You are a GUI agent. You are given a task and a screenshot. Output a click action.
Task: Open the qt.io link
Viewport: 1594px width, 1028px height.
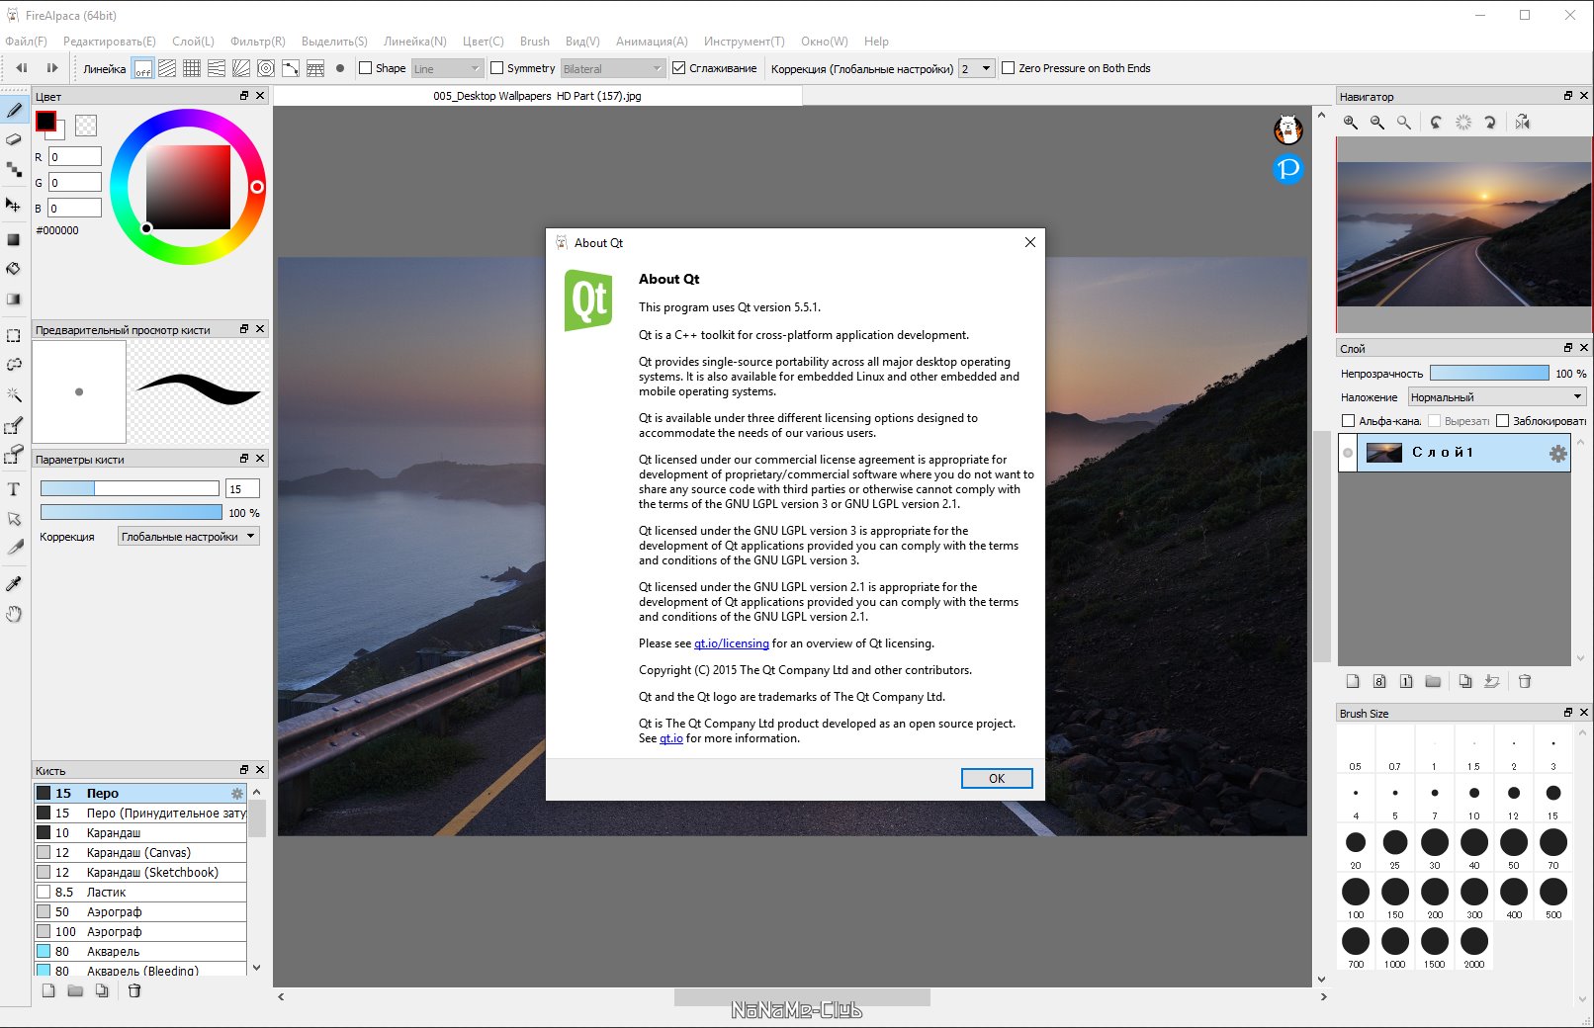click(671, 738)
